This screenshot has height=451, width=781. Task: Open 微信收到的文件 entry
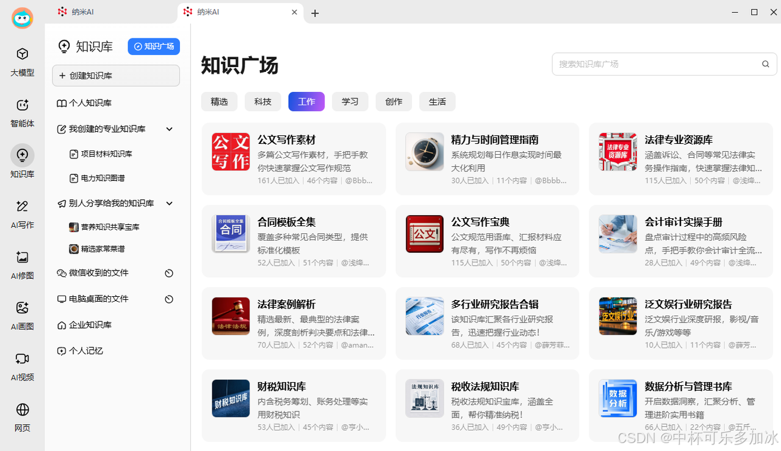click(99, 273)
